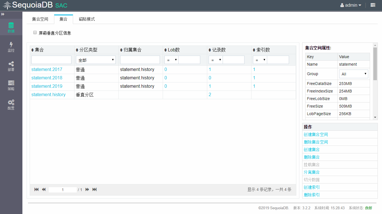Click properties panel scroll up arrow
Screen dimensions: 382x214
[375, 45]
